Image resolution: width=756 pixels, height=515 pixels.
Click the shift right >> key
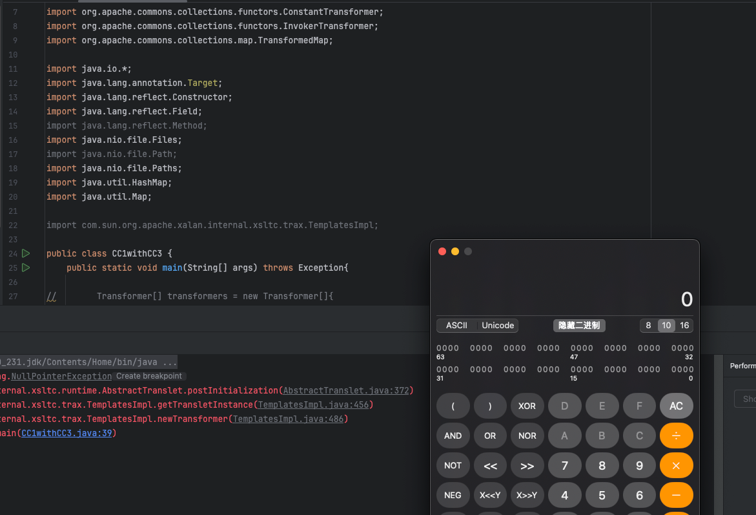pos(527,465)
